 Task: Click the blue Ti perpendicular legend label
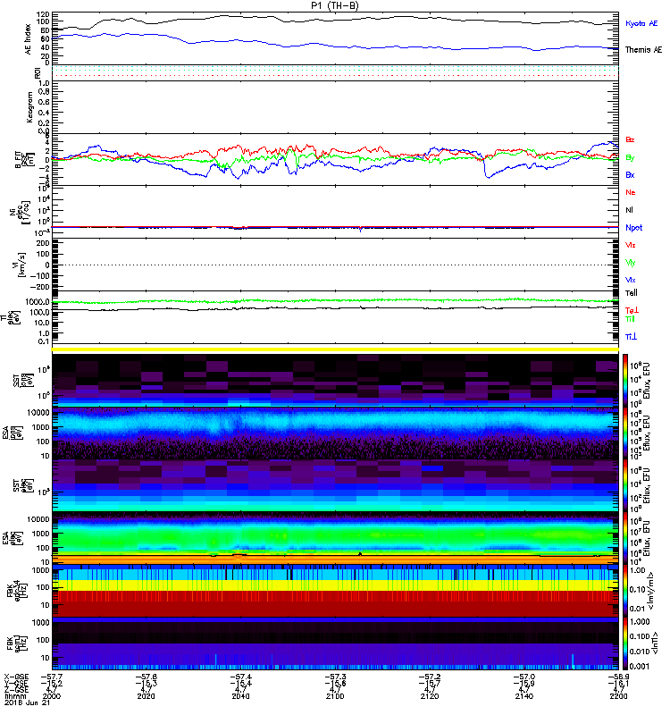[631, 337]
